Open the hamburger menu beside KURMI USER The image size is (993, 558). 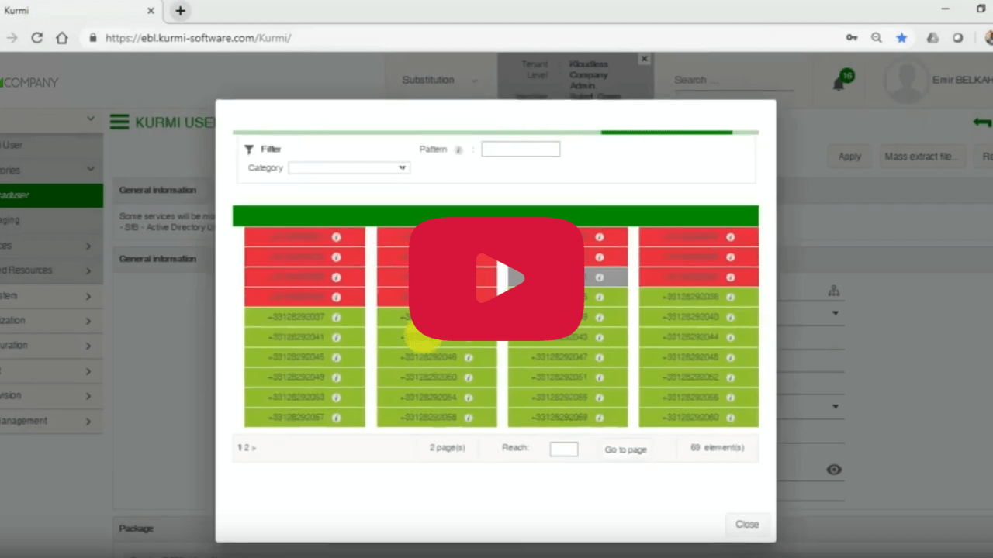pyautogui.click(x=119, y=122)
